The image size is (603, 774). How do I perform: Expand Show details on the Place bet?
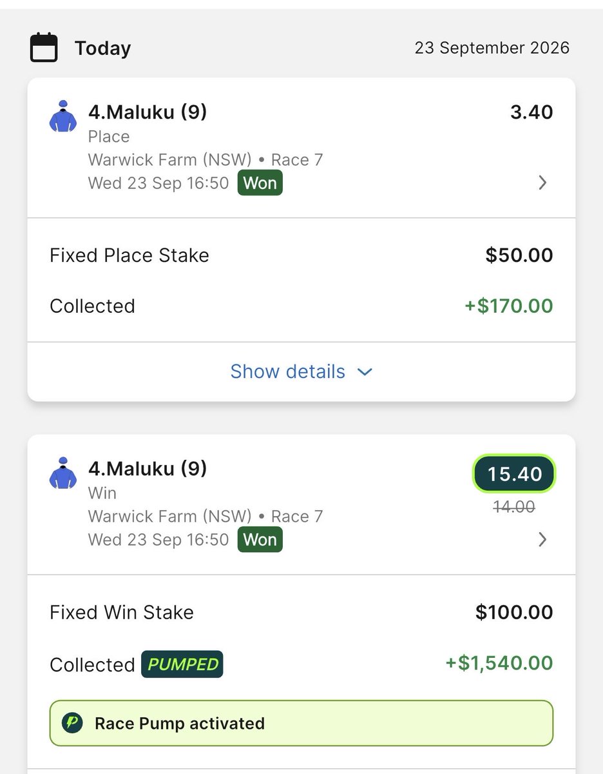click(301, 372)
